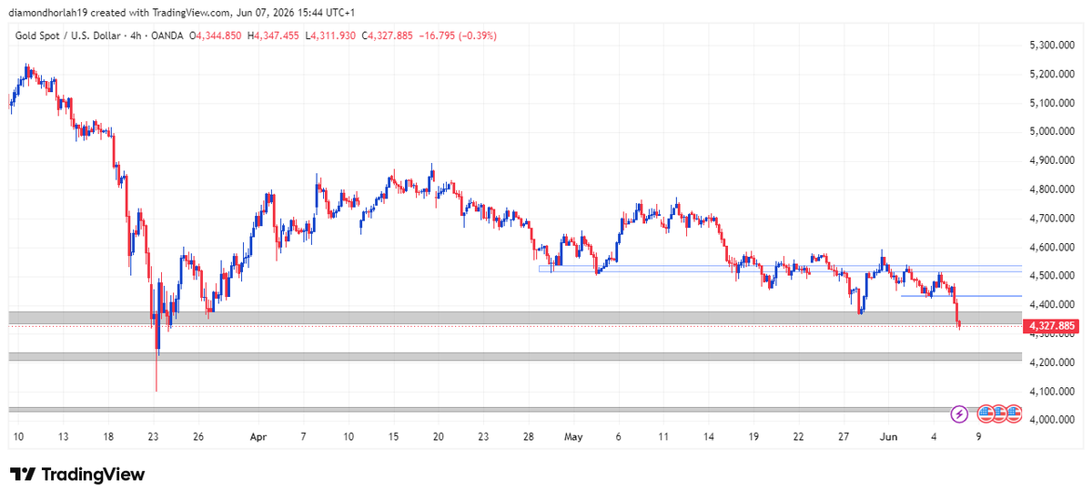1092x500 pixels.
Task: Click the 5,200.000 price axis label
Action: click(1054, 74)
